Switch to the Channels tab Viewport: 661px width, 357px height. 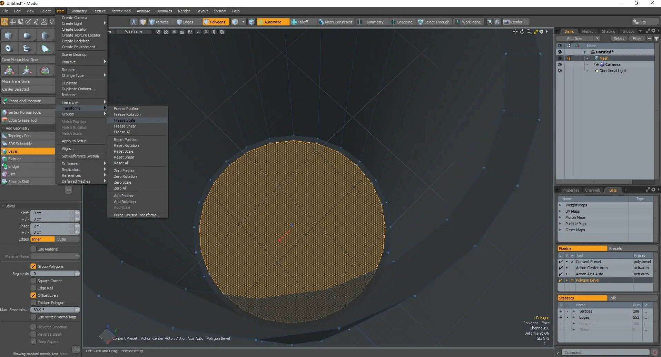[x=592, y=190]
